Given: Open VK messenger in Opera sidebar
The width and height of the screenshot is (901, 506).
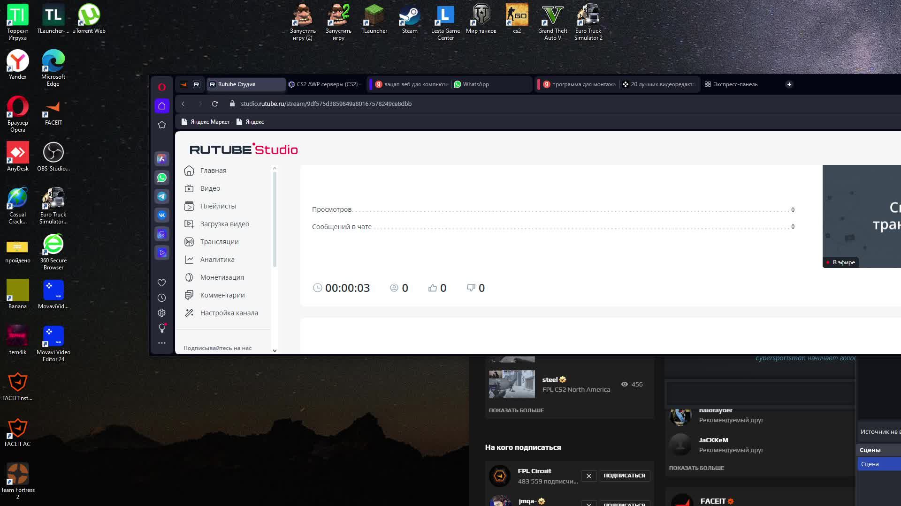Looking at the screenshot, I should coord(162,215).
